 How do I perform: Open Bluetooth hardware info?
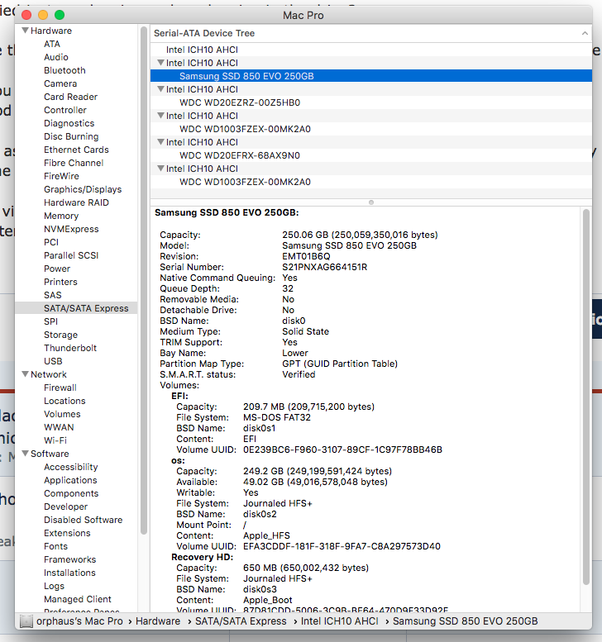click(64, 70)
